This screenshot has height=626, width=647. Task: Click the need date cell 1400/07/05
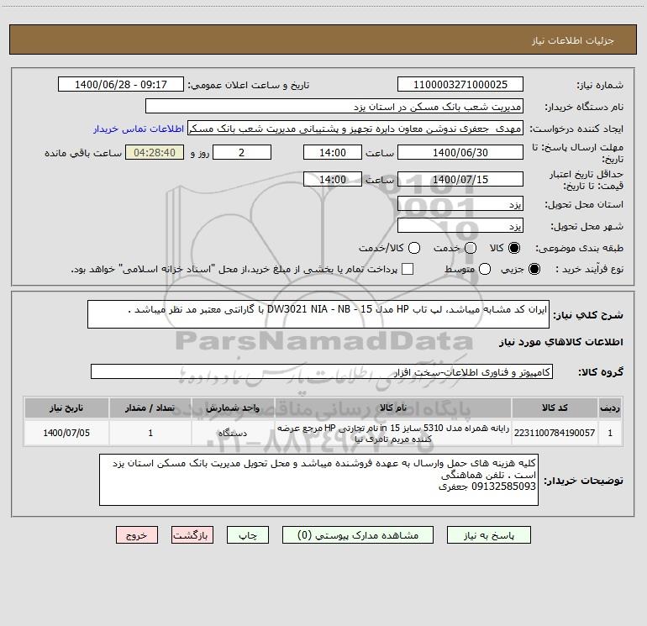66,433
